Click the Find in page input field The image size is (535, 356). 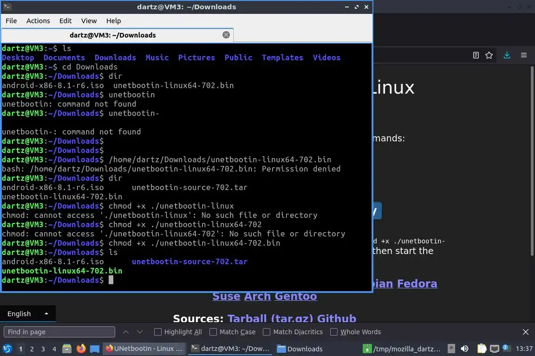(59, 332)
